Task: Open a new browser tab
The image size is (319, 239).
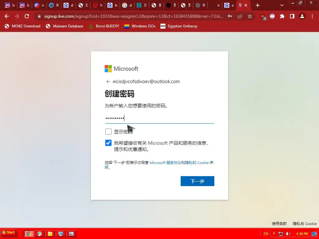Action: (x=258, y=6)
